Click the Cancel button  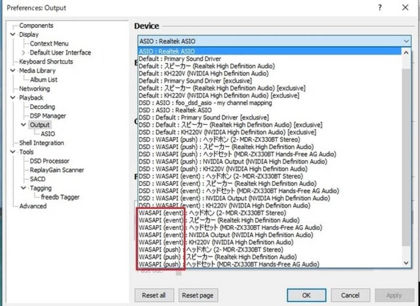350,295
